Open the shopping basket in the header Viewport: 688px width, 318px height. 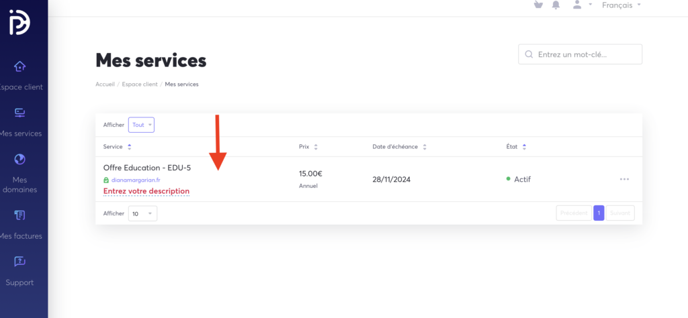(537, 5)
